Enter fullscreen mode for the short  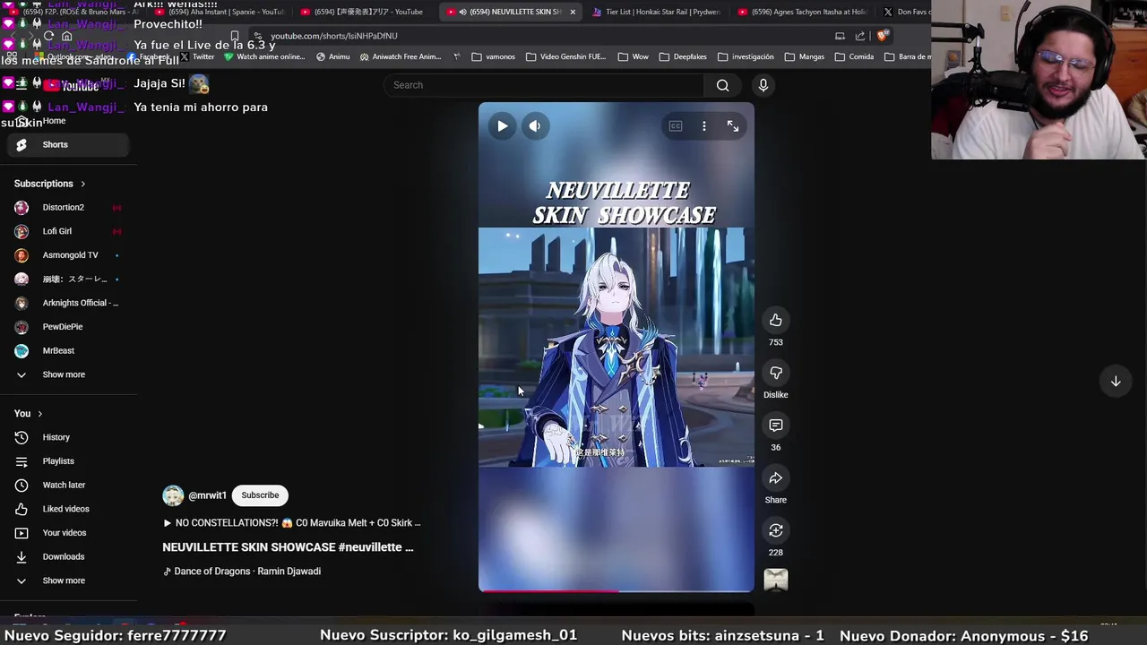(x=733, y=126)
